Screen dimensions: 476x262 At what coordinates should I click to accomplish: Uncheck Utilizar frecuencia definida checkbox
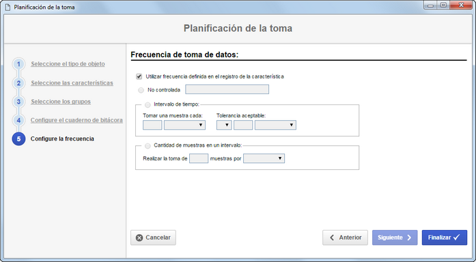tap(139, 76)
